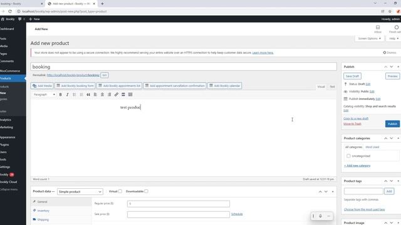
Task: Move the Publish box down
Action: click(391, 67)
